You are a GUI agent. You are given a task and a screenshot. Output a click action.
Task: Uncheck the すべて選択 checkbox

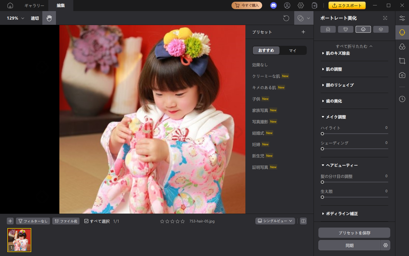86,221
